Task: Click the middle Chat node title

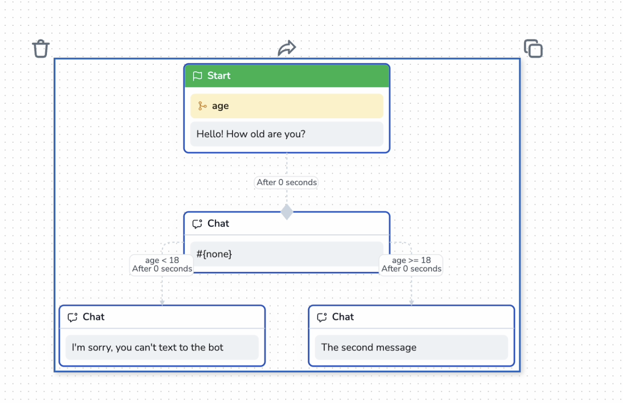Action: (x=218, y=224)
